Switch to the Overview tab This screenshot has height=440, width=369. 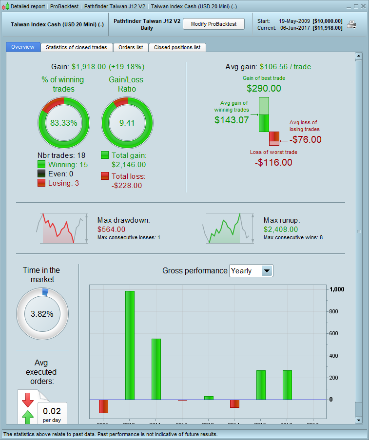click(x=23, y=47)
